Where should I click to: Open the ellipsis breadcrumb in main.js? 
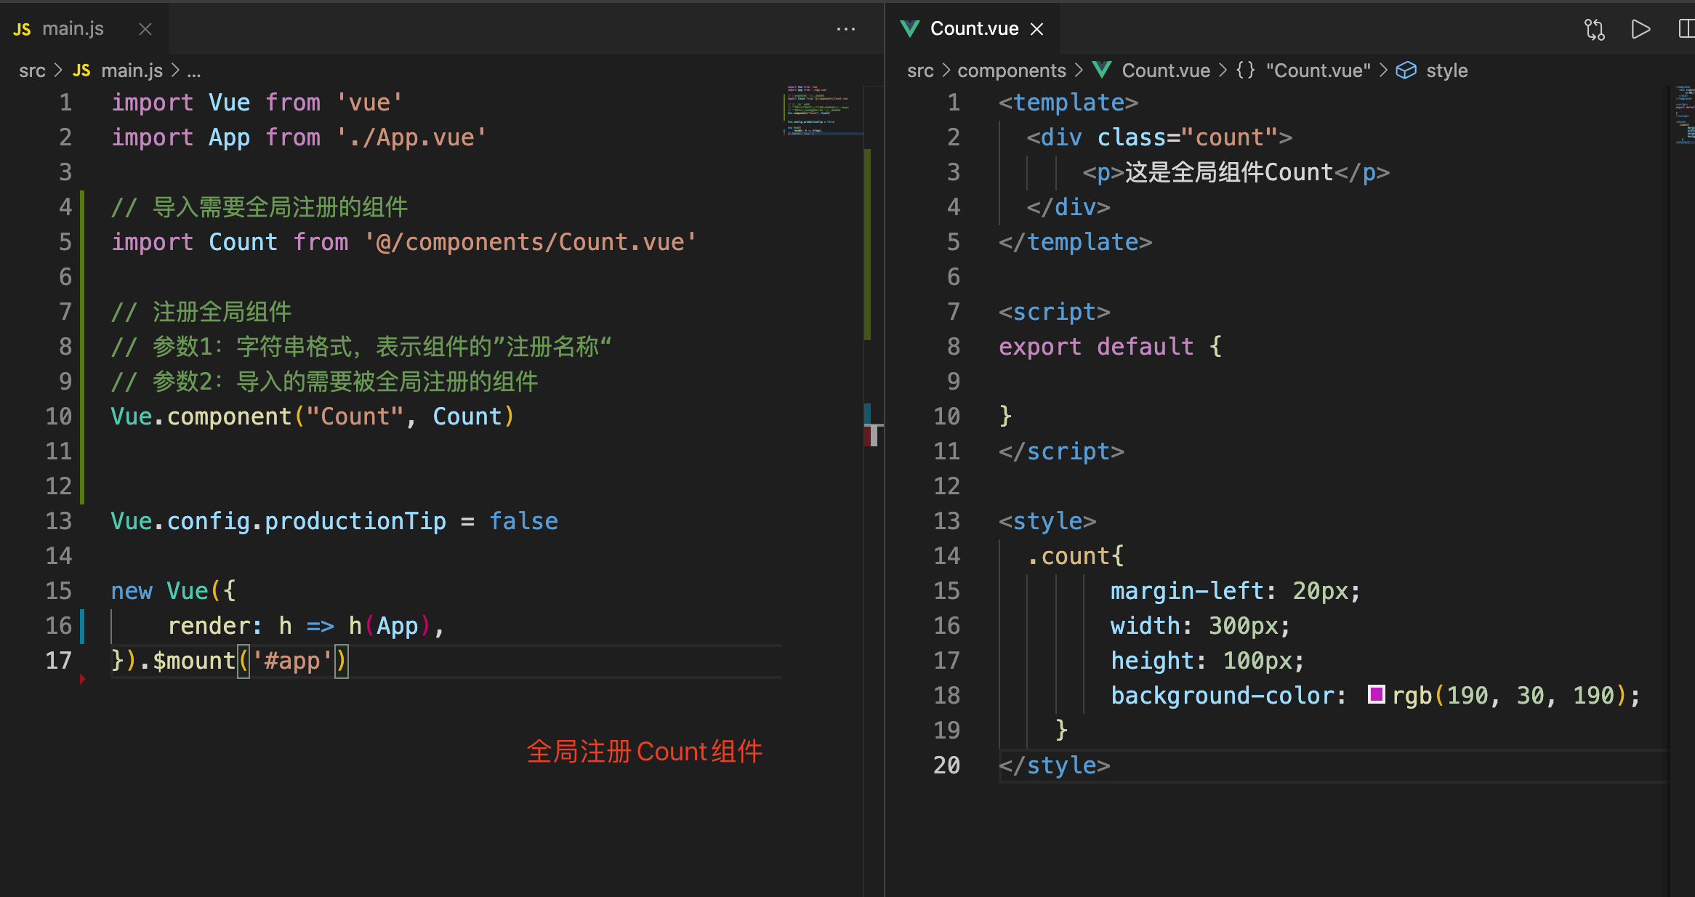193,71
